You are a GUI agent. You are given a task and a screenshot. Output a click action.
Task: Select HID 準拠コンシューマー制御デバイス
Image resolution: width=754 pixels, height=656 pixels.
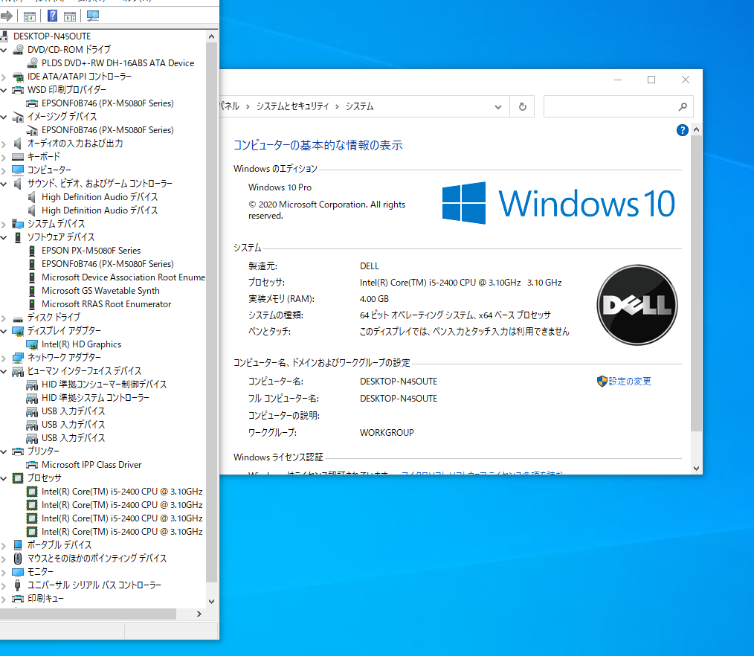pos(104,385)
